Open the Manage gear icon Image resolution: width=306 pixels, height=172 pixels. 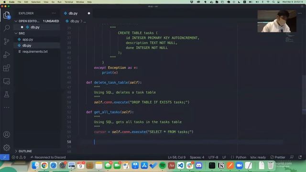coord(6,148)
